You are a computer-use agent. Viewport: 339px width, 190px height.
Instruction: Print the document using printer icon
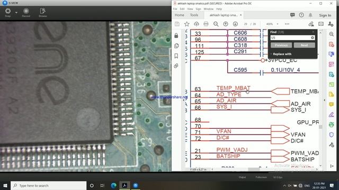(206, 24)
